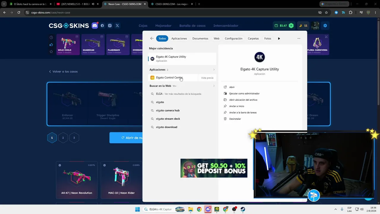Switch to CSGO-SKINS.COM Los mejores tab
This screenshot has height=214, width=380.
coord(172,4)
